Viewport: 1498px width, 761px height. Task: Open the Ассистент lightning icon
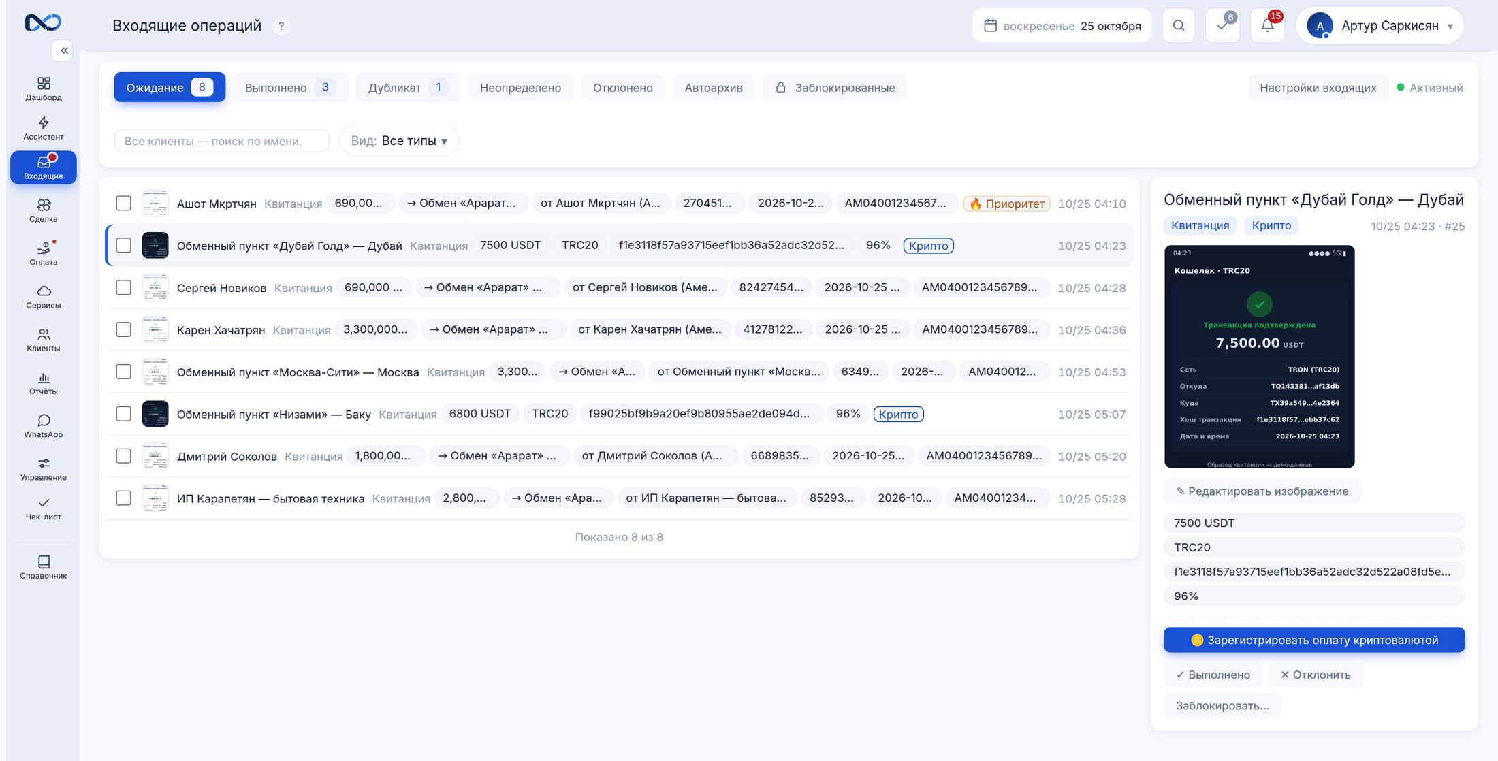pos(44,127)
